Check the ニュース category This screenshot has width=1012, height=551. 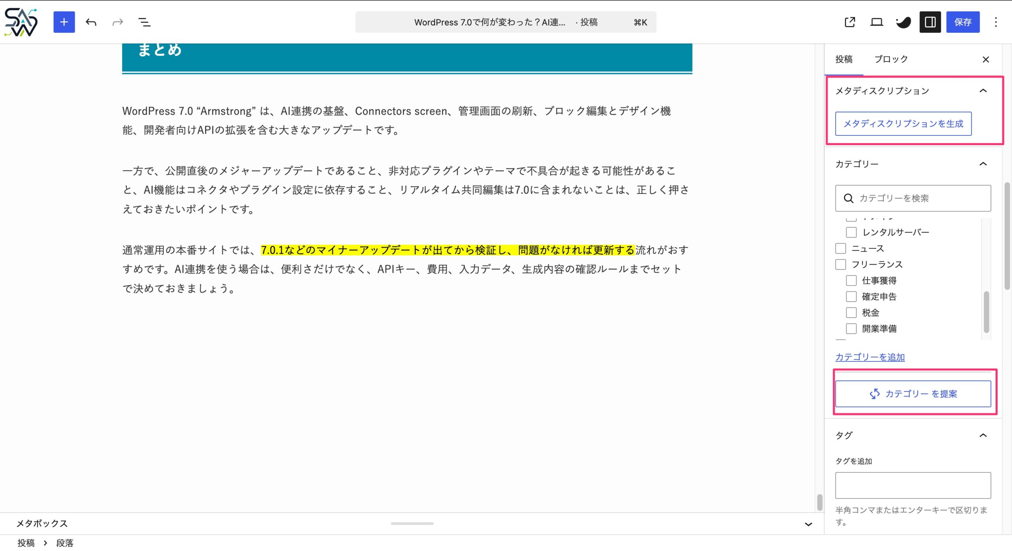pyautogui.click(x=840, y=248)
